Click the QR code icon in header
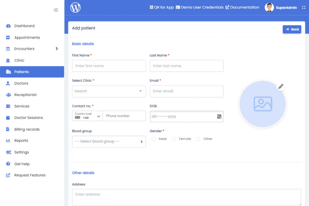The height and width of the screenshot is (206, 309). coord(151,7)
